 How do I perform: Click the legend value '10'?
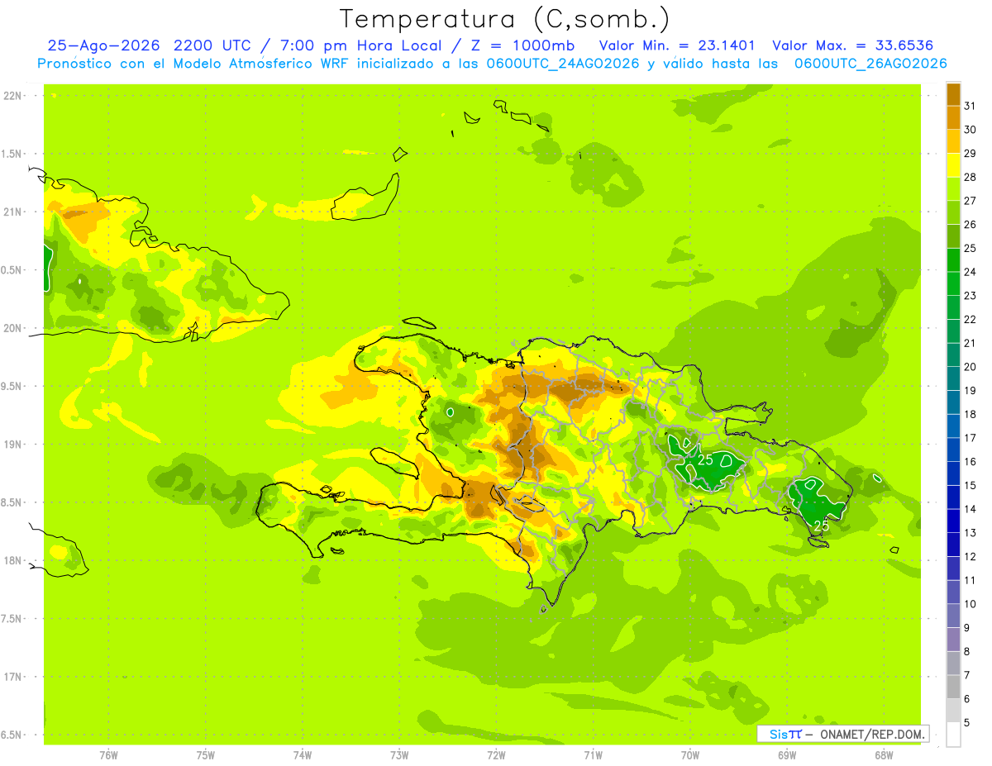(971, 604)
